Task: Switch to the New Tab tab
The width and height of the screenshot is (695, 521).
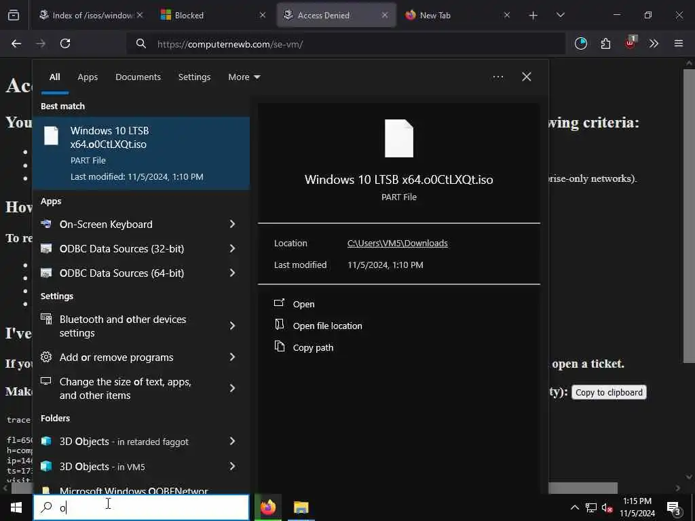Action: [457, 16]
